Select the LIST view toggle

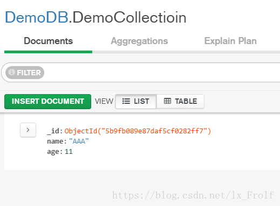coord(136,102)
